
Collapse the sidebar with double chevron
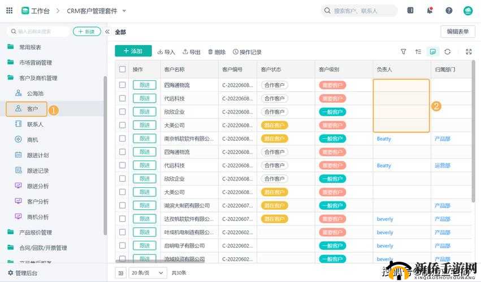tap(107, 32)
